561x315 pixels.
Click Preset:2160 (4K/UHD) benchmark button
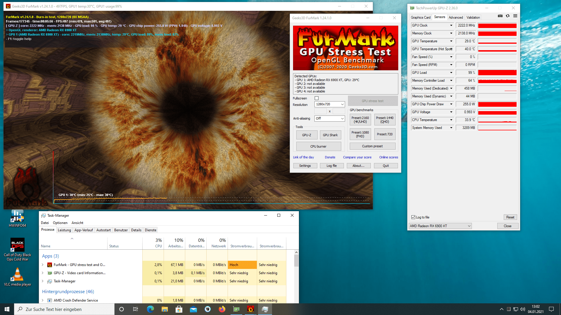click(x=360, y=120)
